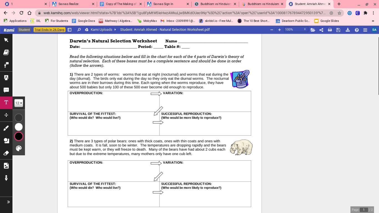Screen dimensions: 379x213
Task: Download the worksheet PDF
Action: pyautogui.click(x=348, y=30)
